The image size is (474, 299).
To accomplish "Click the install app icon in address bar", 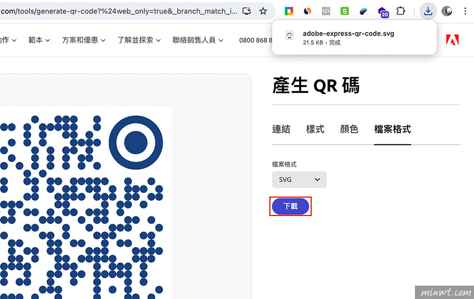I will (x=246, y=12).
